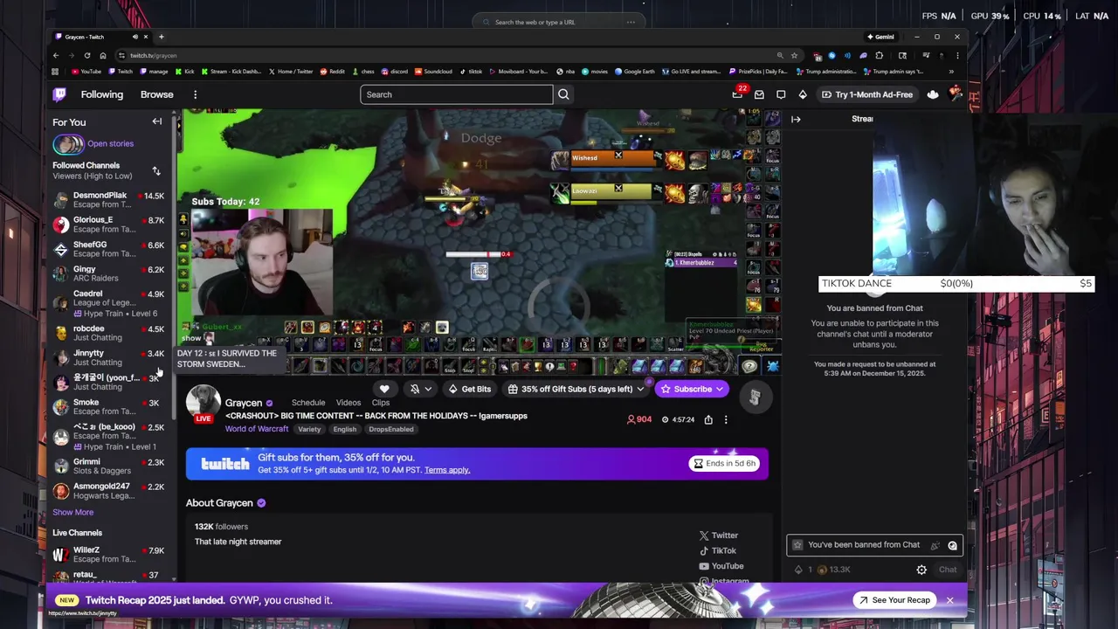Expand Show More followed channels
The image size is (1118, 629).
(x=72, y=512)
